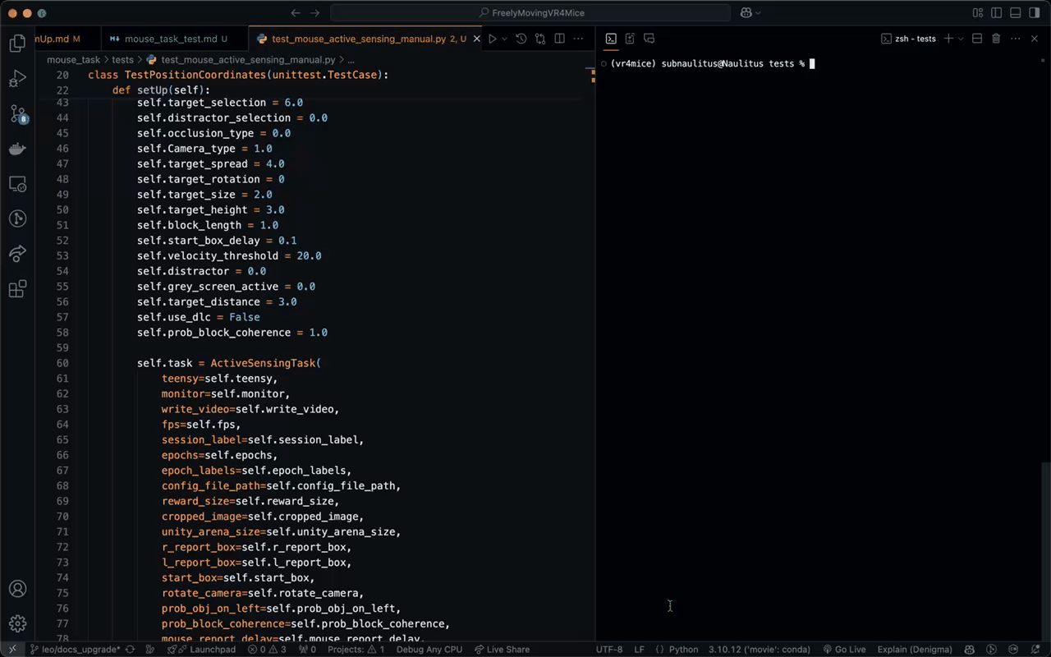Select the zsh - tests terminal tab
This screenshot has width=1051, height=657.
908,39
